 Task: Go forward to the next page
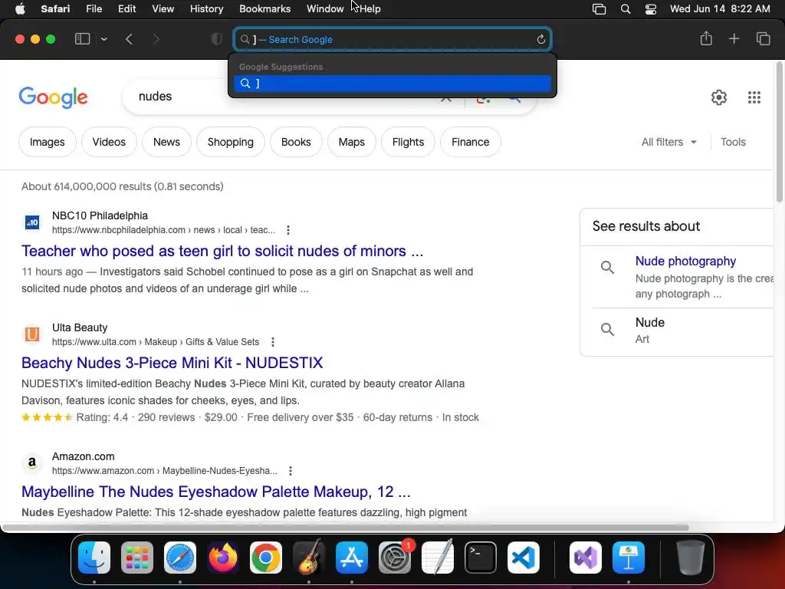156,39
